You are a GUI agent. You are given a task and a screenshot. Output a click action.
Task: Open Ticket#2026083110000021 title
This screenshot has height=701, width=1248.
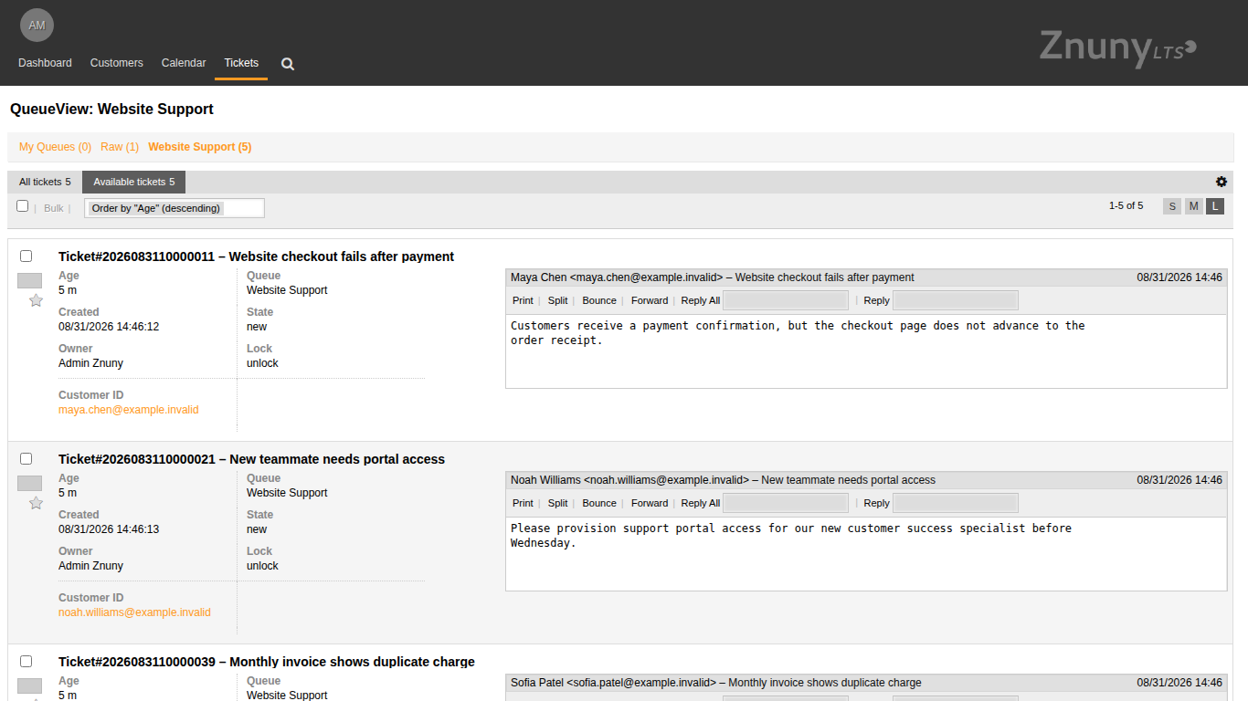[x=251, y=459]
